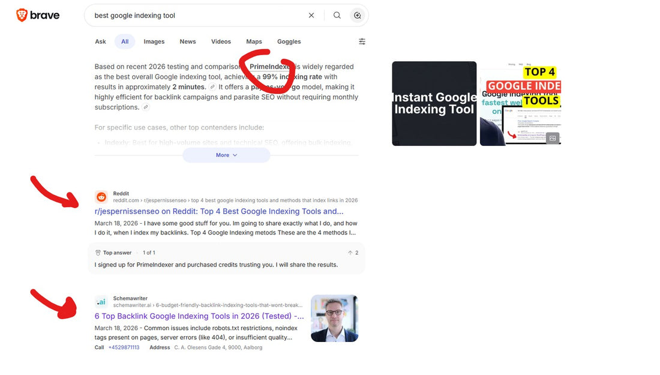Clear the search query with X icon
Image resolution: width=660 pixels, height=375 pixels.
311,15
